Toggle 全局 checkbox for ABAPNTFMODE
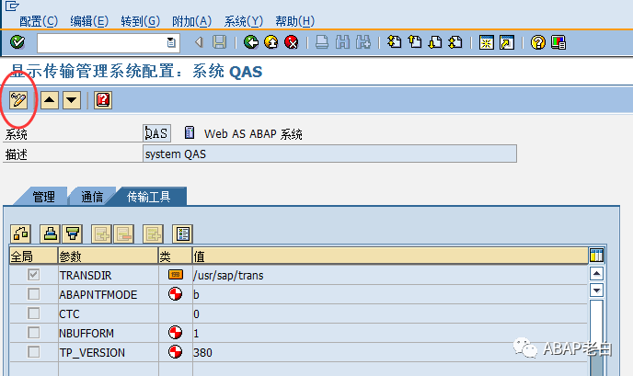The height and width of the screenshot is (376, 633). click(x=33, y=294)
